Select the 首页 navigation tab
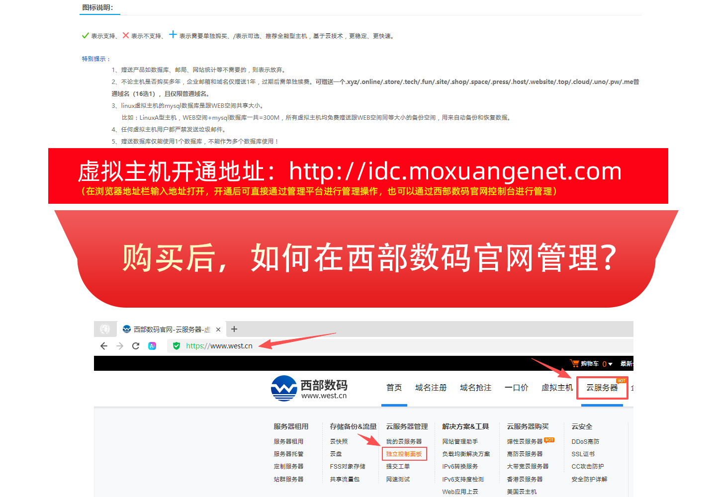 (x=394, y=388)
